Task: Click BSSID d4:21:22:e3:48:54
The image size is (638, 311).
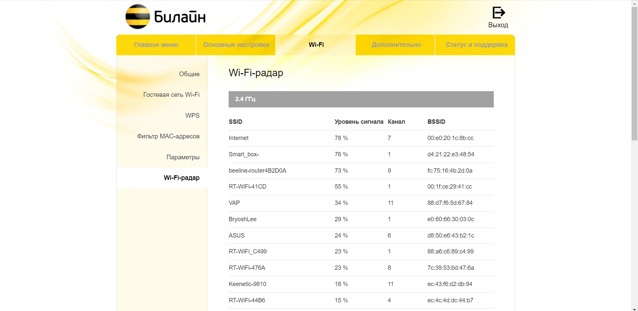Action: pyautogui.click(x=451, y=154)
